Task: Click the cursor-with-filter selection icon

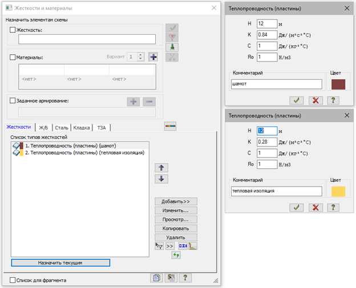Action: [159, 246]
